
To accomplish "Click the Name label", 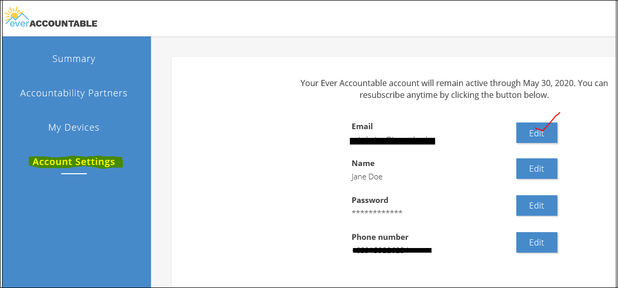I will [363, 163].
